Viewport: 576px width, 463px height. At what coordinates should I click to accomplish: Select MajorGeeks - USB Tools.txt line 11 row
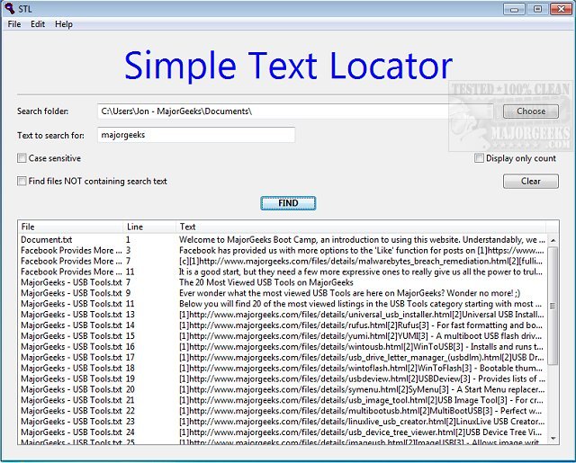click(x=282, y=304)
